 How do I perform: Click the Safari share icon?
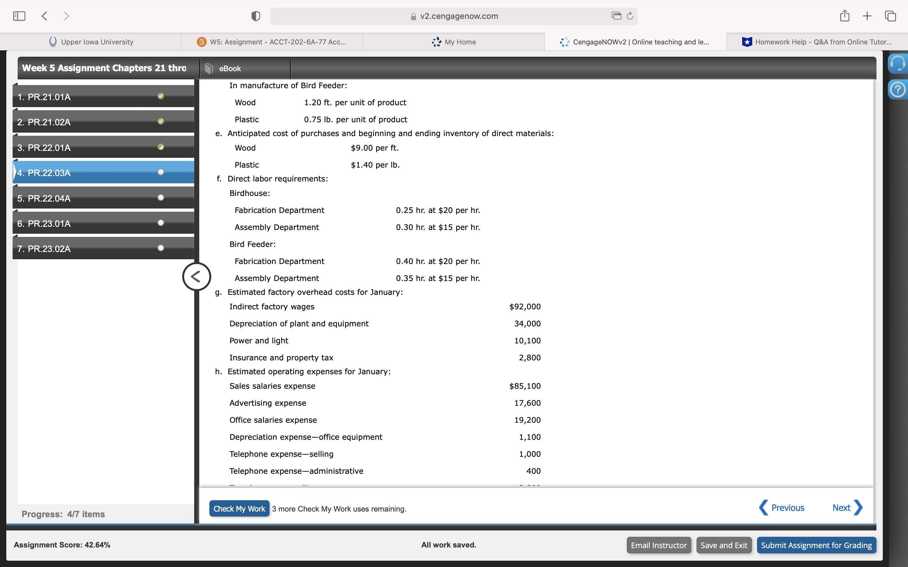tap(844, 16)
